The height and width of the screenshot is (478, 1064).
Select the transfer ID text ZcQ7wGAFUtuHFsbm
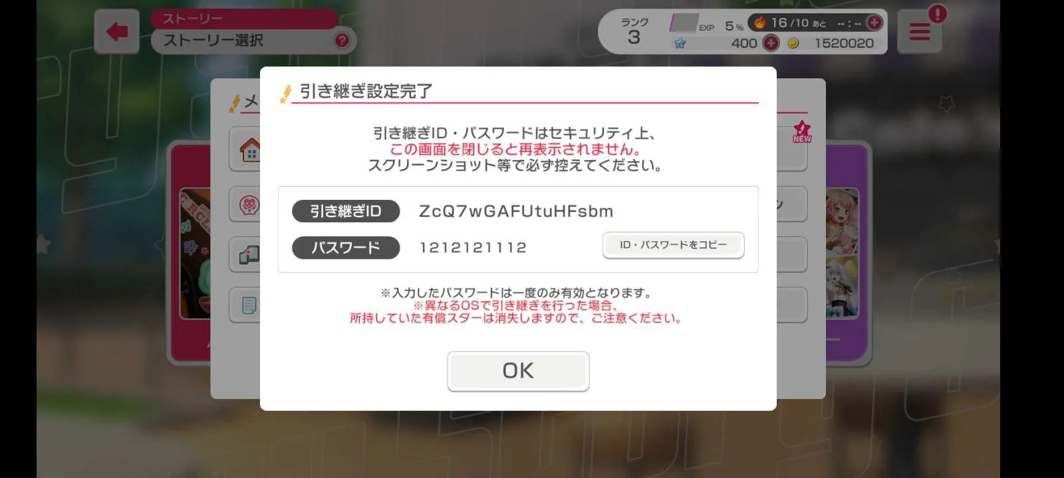516,211
